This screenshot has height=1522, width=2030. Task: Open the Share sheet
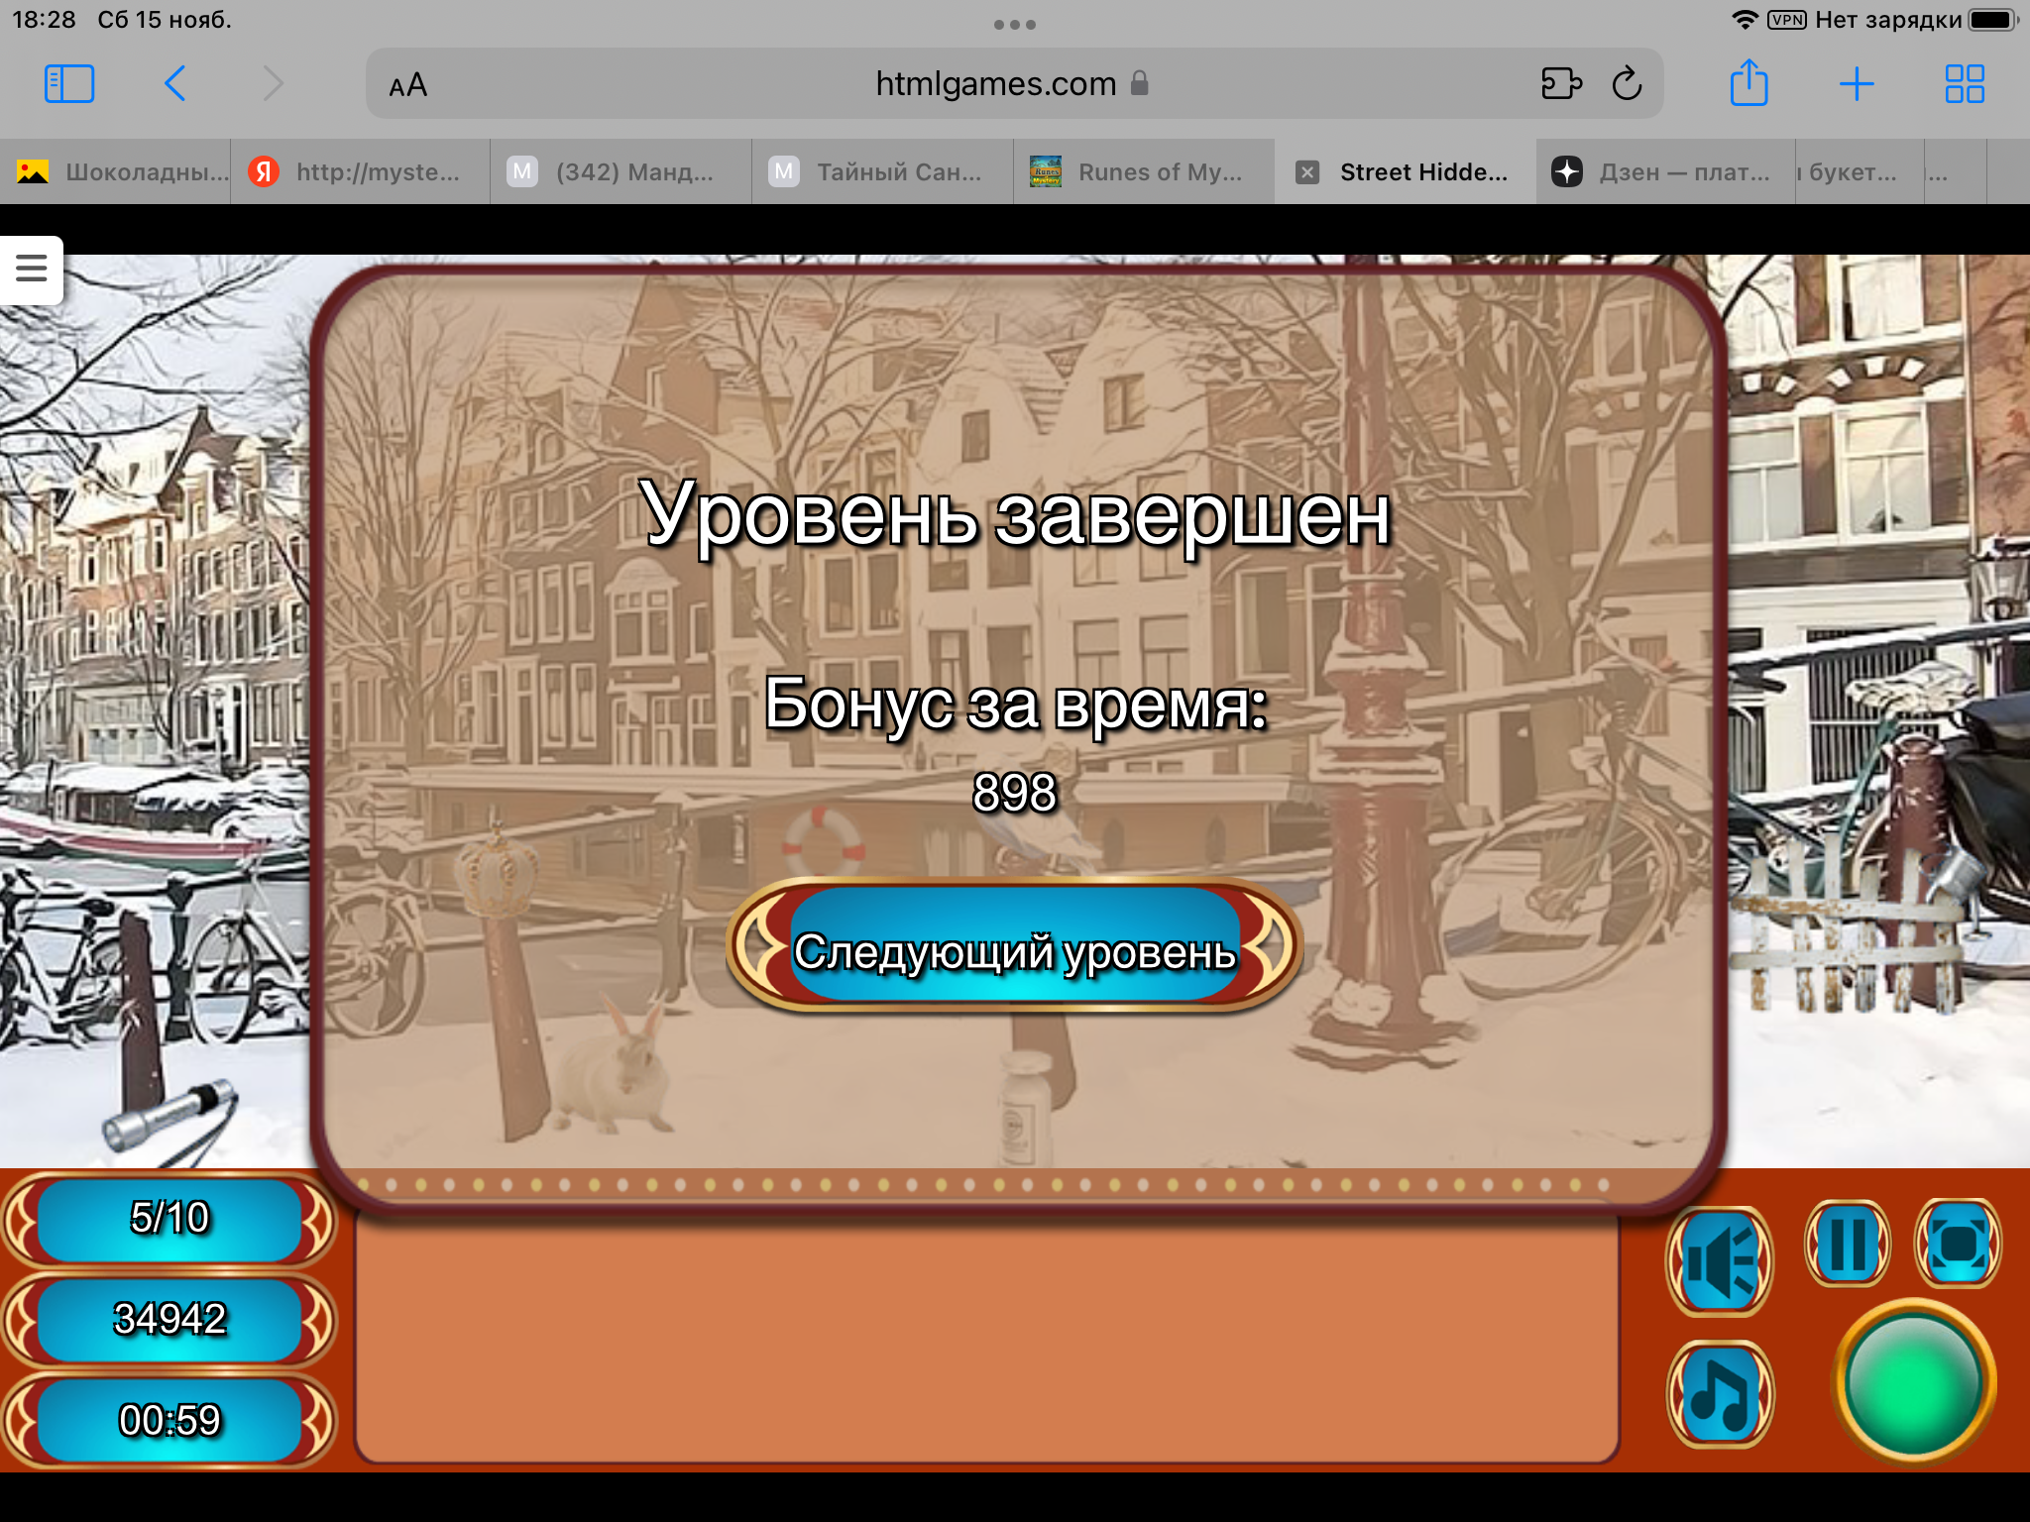[x=1748, y=84]
